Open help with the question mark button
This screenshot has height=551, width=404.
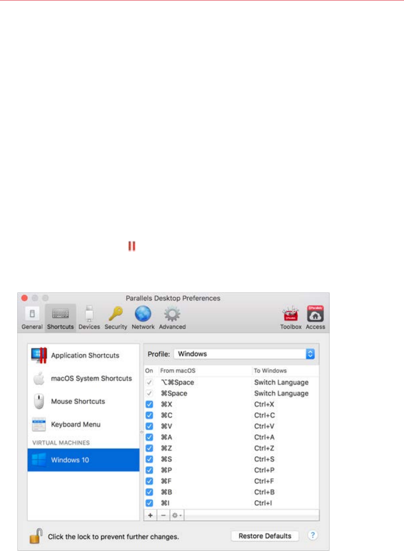(313, 535)
